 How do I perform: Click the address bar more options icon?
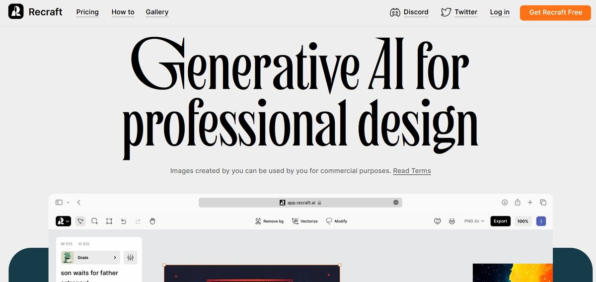tap(396, 203)
